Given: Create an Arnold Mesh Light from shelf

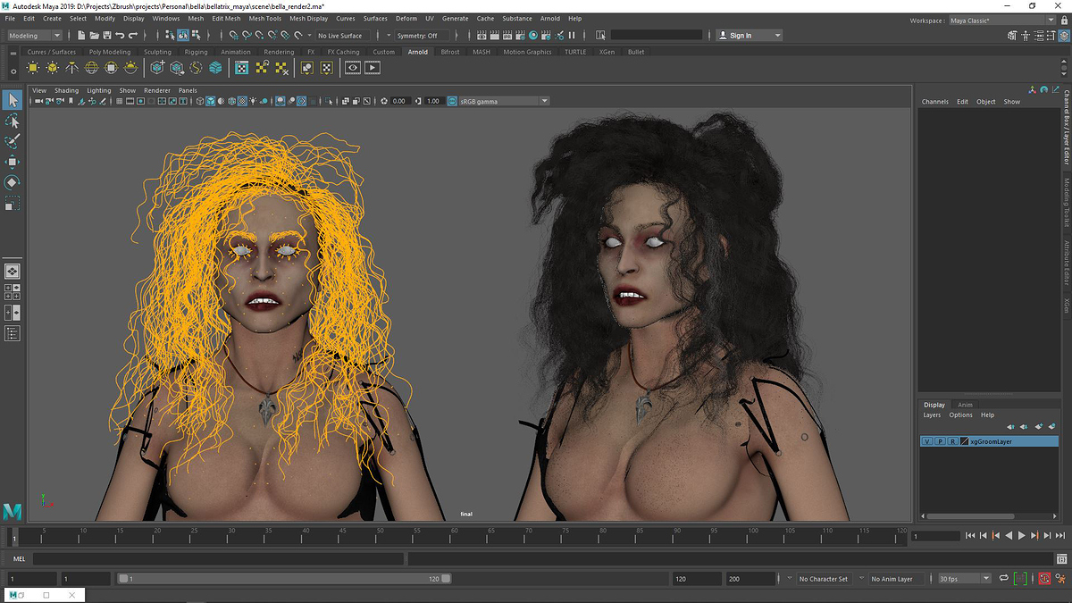Looking at the screenshot, I should [53, 67].
